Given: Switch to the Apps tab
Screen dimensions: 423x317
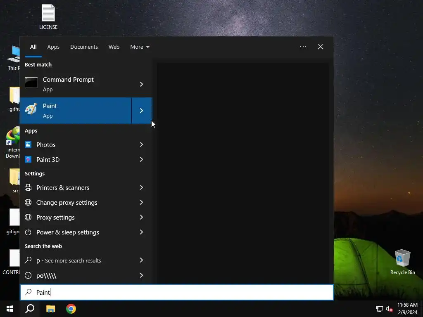Looking at the screenshot, I should [53, 47].
